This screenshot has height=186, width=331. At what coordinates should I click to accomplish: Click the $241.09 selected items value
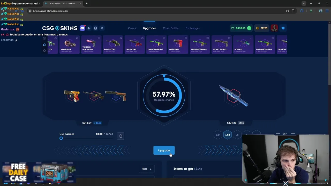(87, 123)
